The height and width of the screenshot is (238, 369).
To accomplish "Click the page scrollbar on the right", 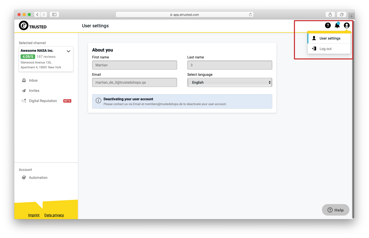I will coord(353,120).
